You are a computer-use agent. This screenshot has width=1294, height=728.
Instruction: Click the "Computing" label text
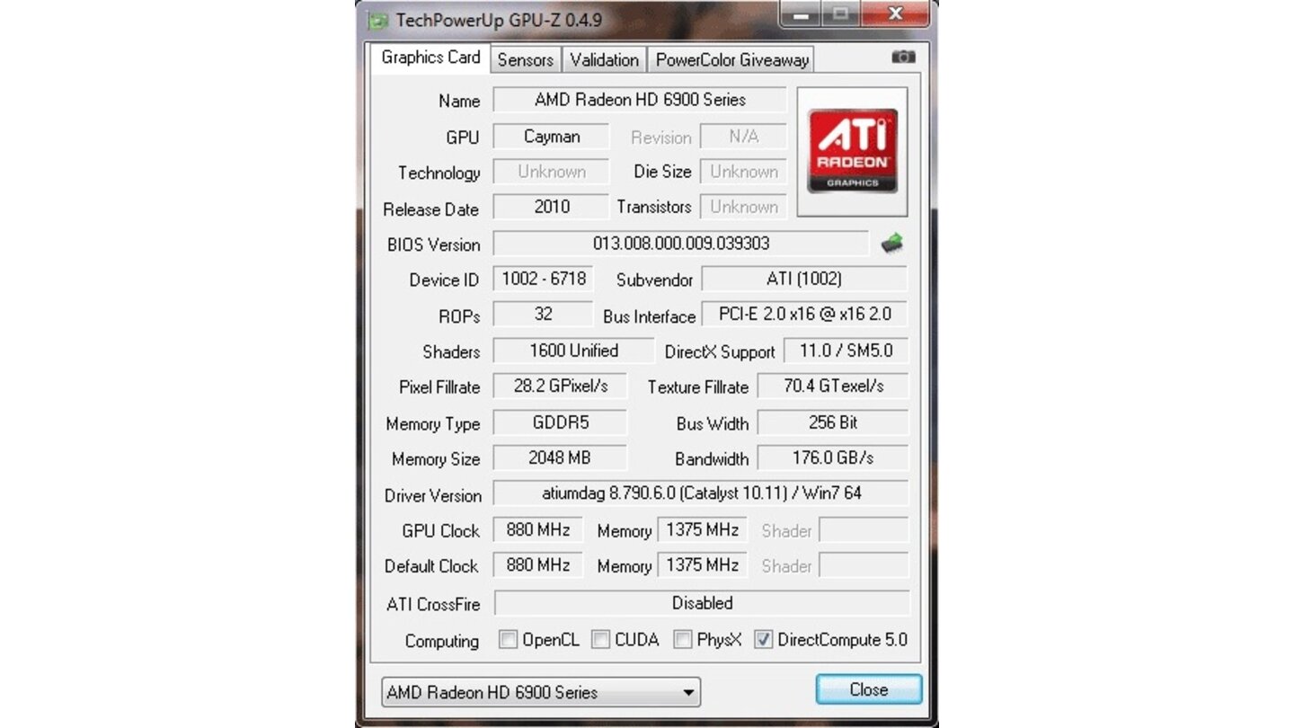point(441,642)
